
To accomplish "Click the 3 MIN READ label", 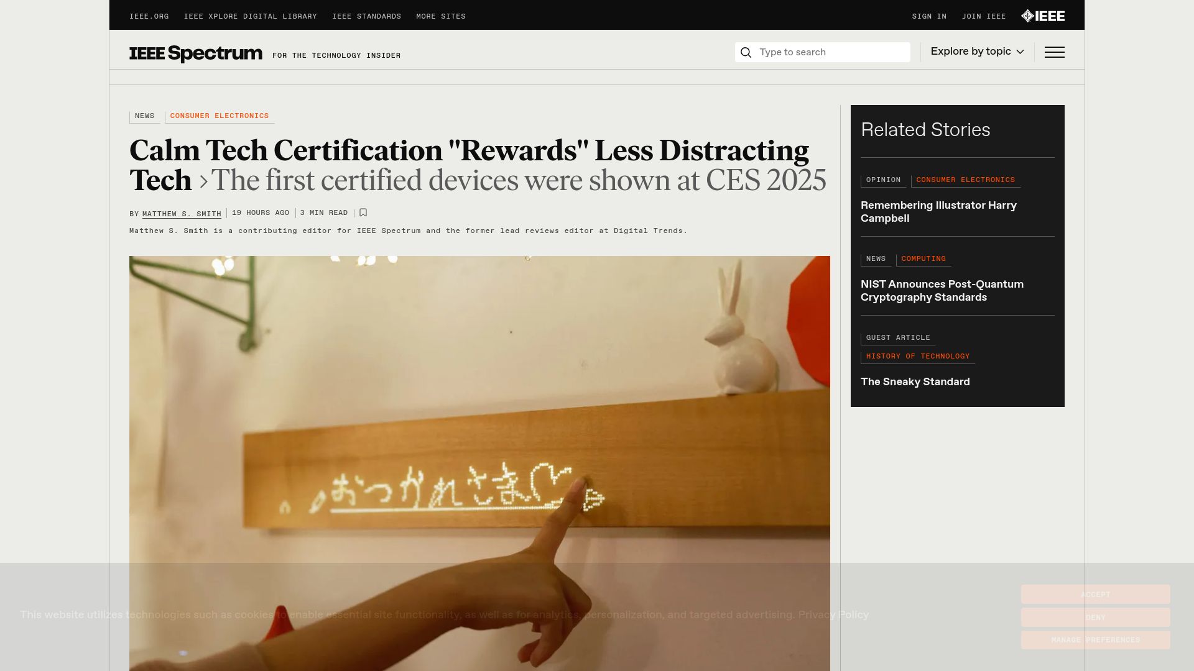I will [x=324, y=213].
